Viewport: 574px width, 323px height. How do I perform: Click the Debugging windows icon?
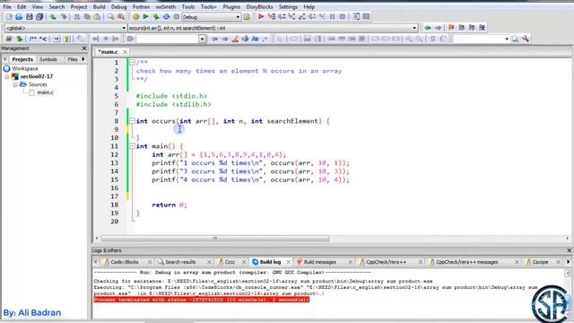point(356,17)
